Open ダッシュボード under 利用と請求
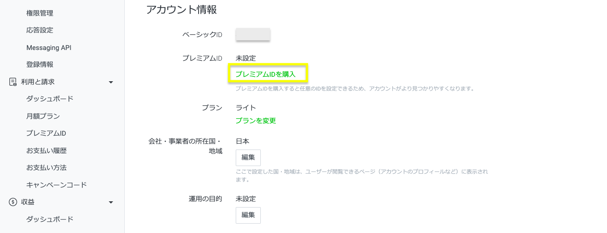Image resolution: width=607 pixels, height=233 pixels. click(x=50, y=99)
